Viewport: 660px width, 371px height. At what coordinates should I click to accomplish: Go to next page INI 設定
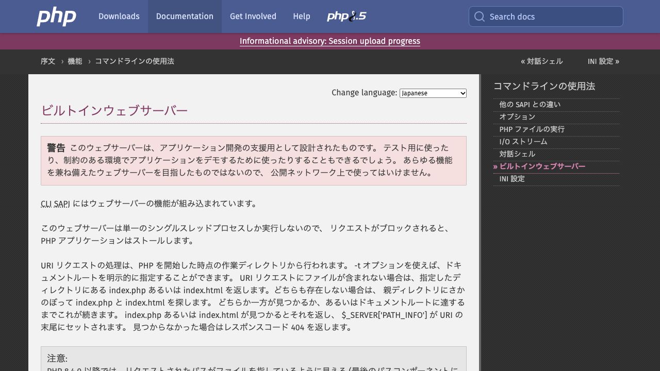point(603,61)
